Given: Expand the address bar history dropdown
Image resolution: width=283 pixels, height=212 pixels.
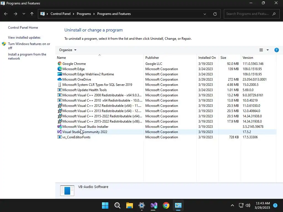Looking at the screenshot, I should coord(205,14).
